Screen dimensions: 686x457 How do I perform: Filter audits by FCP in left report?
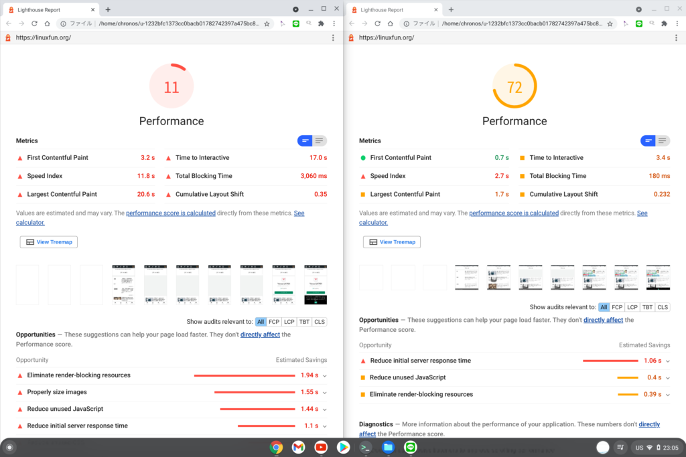(x=274, y=322)
